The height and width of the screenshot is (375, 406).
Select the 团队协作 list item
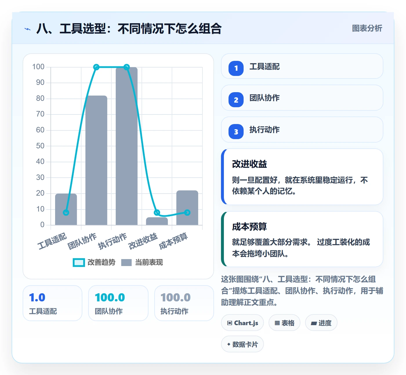tap(302, 98)
